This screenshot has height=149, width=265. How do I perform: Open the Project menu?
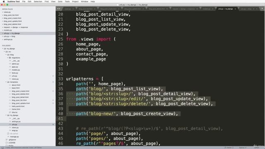(75, 2)
